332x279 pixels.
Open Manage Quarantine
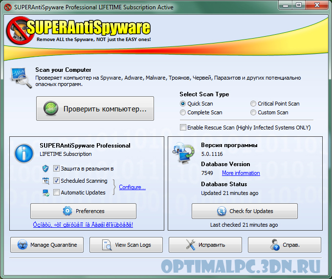click(47, 245)
